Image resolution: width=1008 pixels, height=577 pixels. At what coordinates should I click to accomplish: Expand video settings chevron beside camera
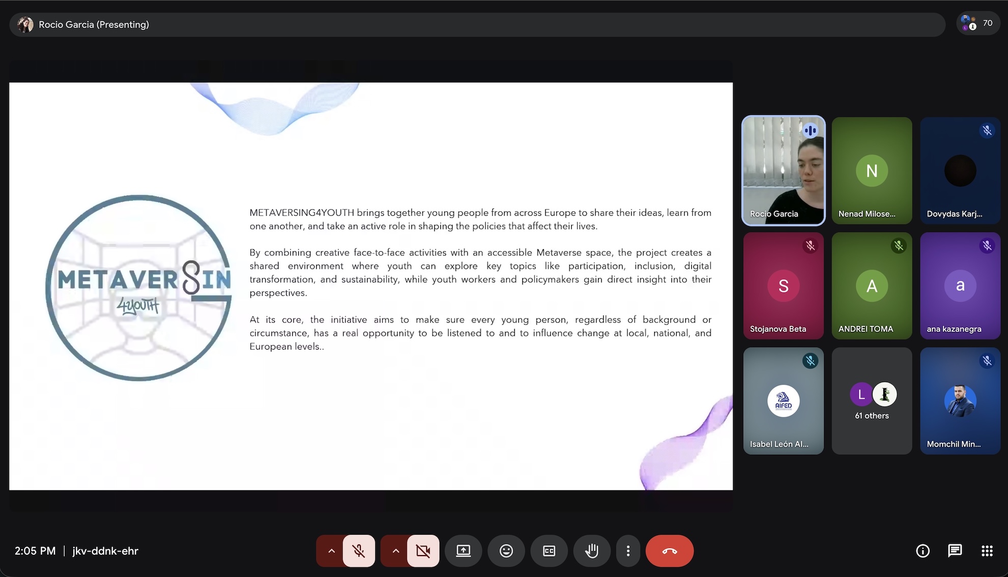pyautogui.click(x=396, y=551)
